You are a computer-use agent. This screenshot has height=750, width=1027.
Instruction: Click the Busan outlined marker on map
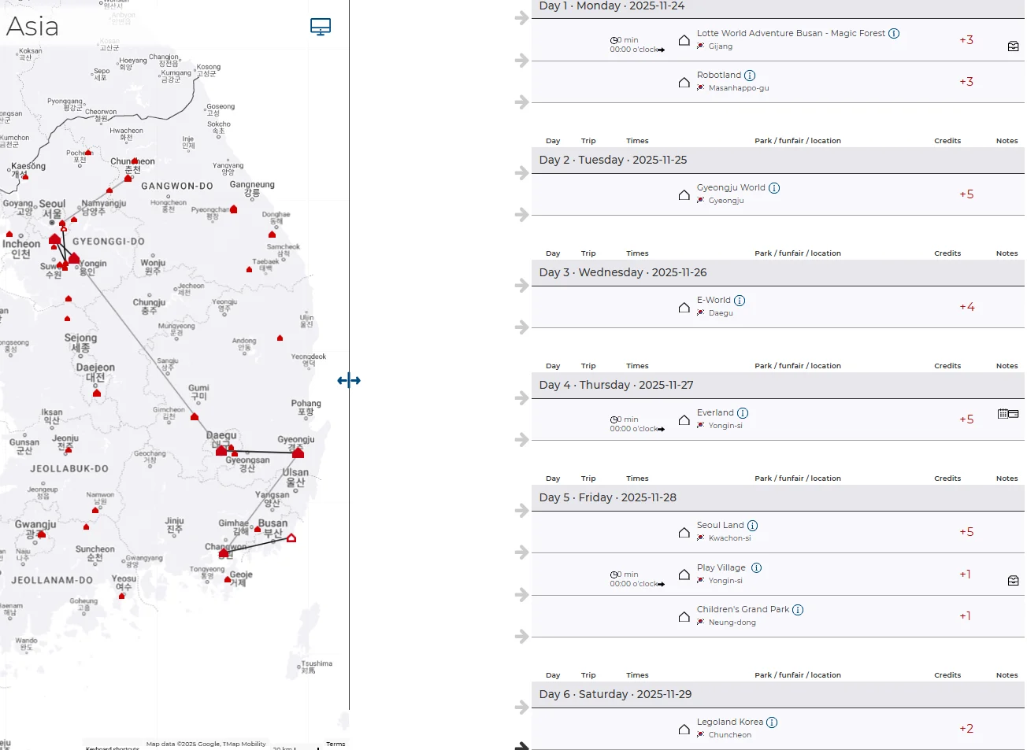[x=291, y=538]
